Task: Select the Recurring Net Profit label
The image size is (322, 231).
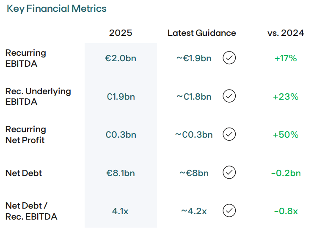Action: [x=26, y=134]
